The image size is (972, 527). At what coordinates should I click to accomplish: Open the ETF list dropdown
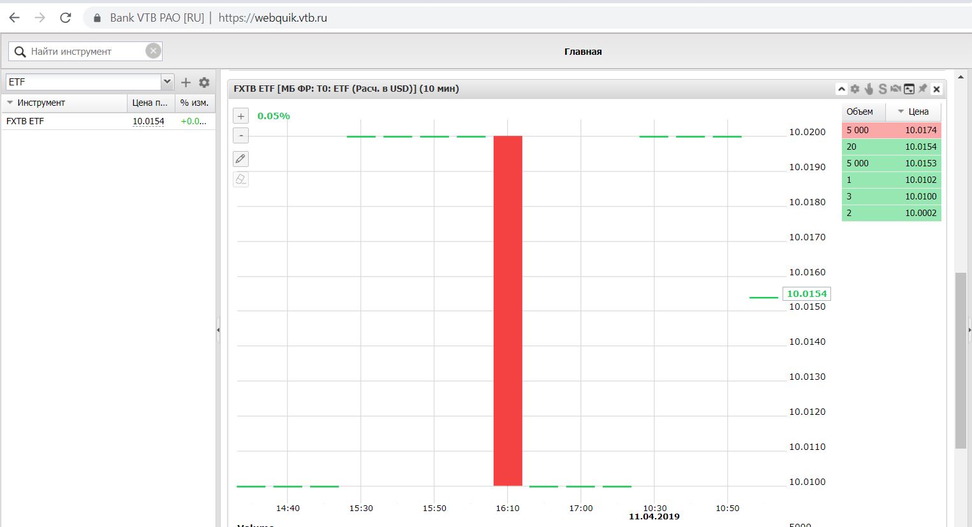[x=167, y=82]
